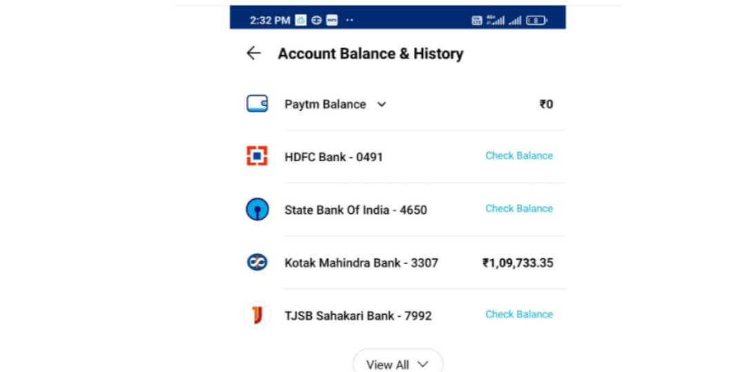This screenshot has width=745, height=372.
Task: Click the Paytm wallet icon
Action: 257,104
